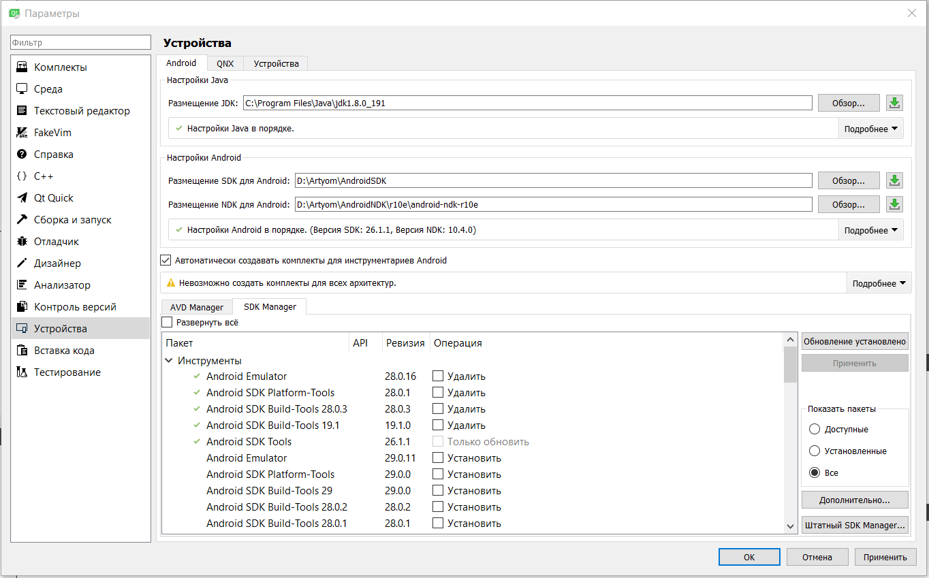Select Анализатор icon in sidebar
This screenshot has width=929, height=578.
click(x=22, y=285)
